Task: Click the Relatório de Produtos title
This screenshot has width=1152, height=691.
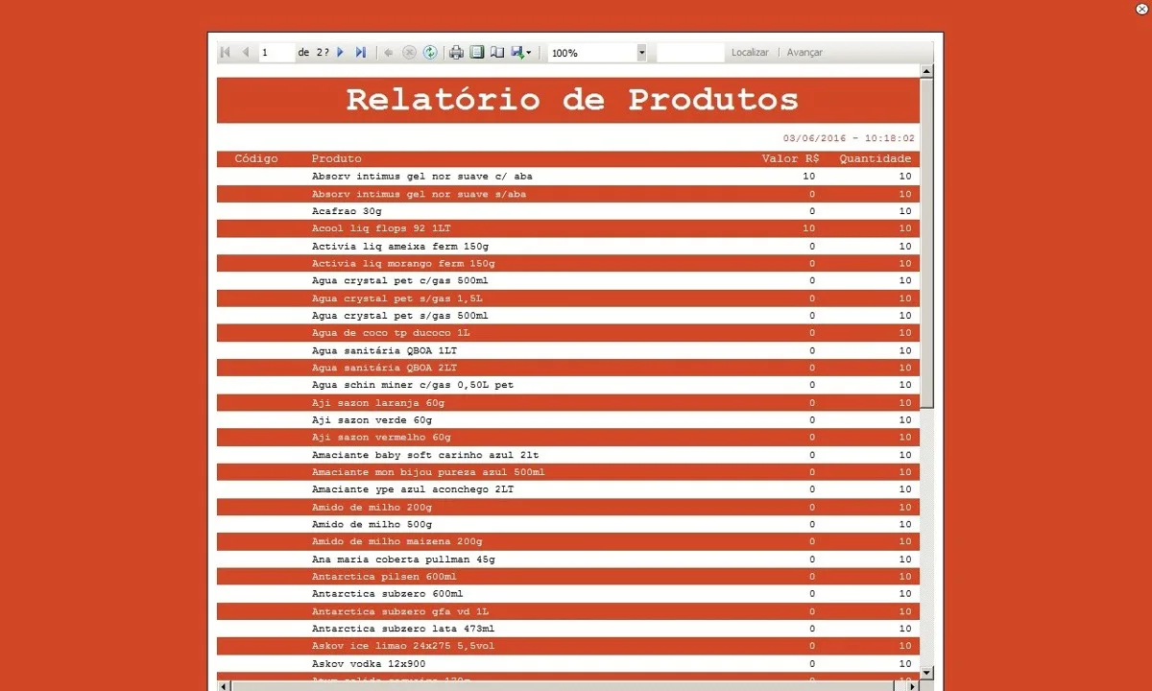Action: pos(572,100)
